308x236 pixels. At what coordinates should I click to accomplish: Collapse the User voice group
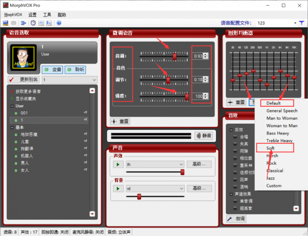pyautogui.click(x=12, y=106)
